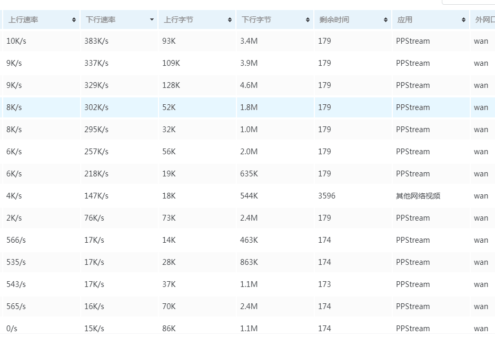Click the 0/s upload rate cell
This screenshot has height=337, width=495.
pos(12,329)
